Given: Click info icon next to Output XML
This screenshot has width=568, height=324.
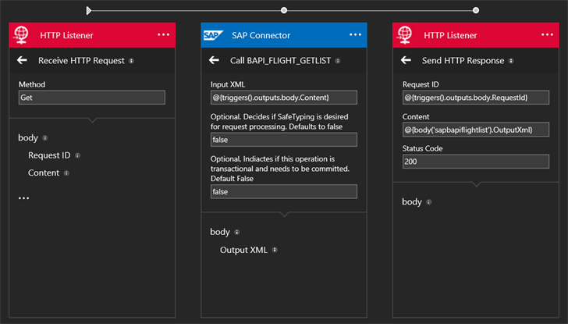Looking at the screenshot, I should tap(274, 251).
